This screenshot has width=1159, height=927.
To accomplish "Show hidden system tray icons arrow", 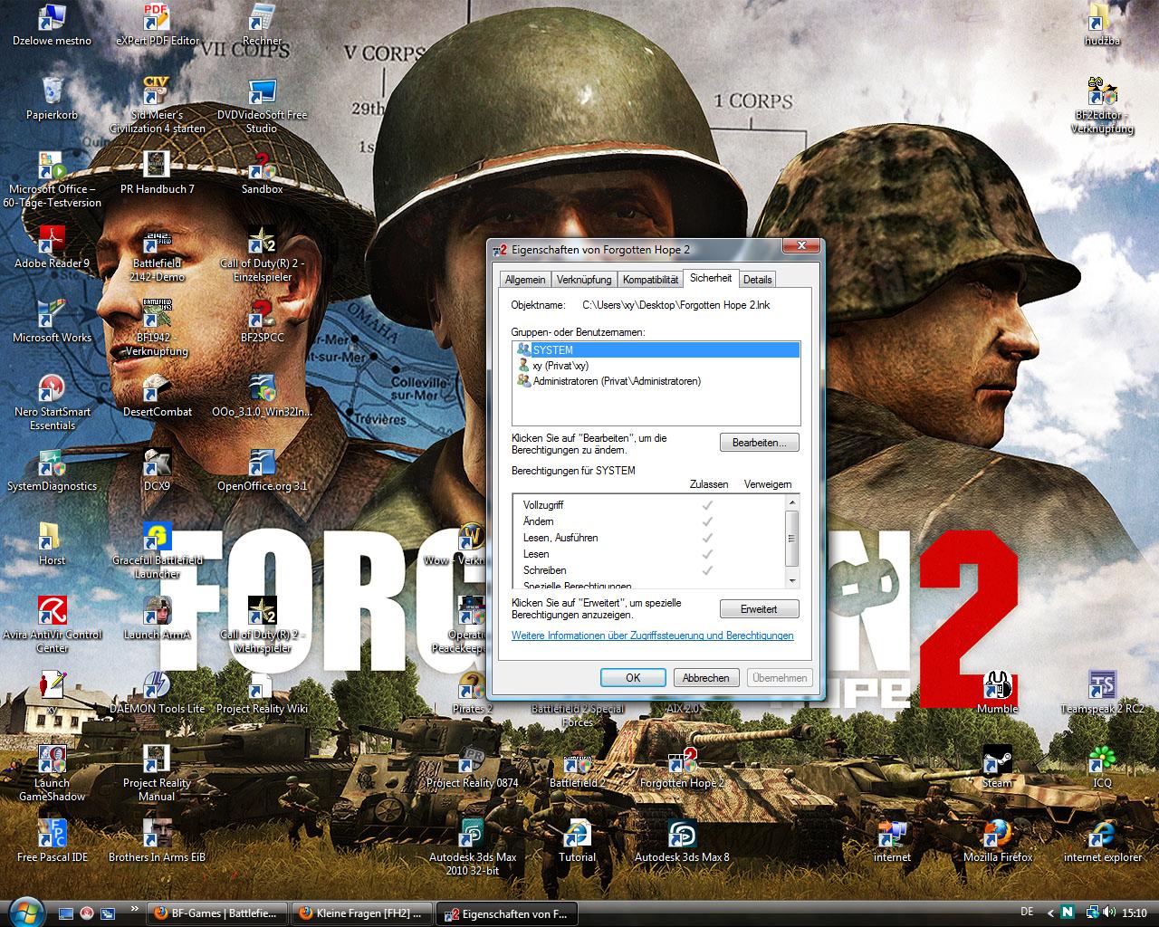I will pyautogui.click(x=1050, y=913).
